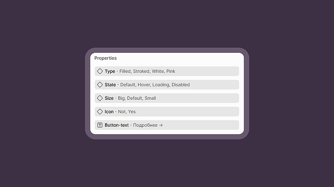The image size is (334, 187).
Task: Click the diamond variant icon beside State
Action: tap(100, 85)
